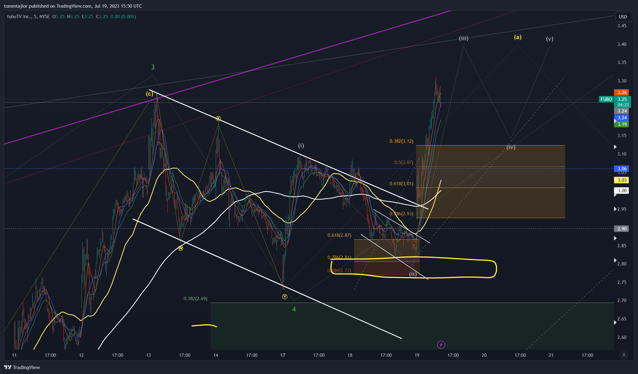This screenshot has width=638, height=374.
Task: Click the 0.886(2.77) Fibonacci label
Action: point(339,271)
